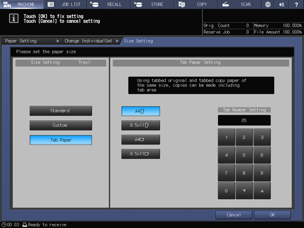The image size is (304, 228).
Task: Open the STORE tab
Action: (153, 4)
